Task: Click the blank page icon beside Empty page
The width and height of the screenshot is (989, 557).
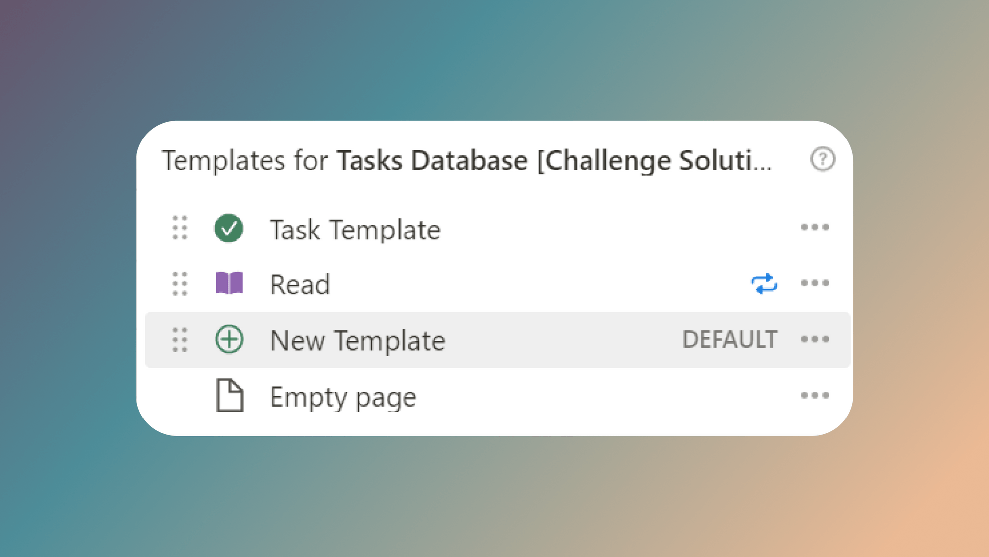Action: coord(229,396)
